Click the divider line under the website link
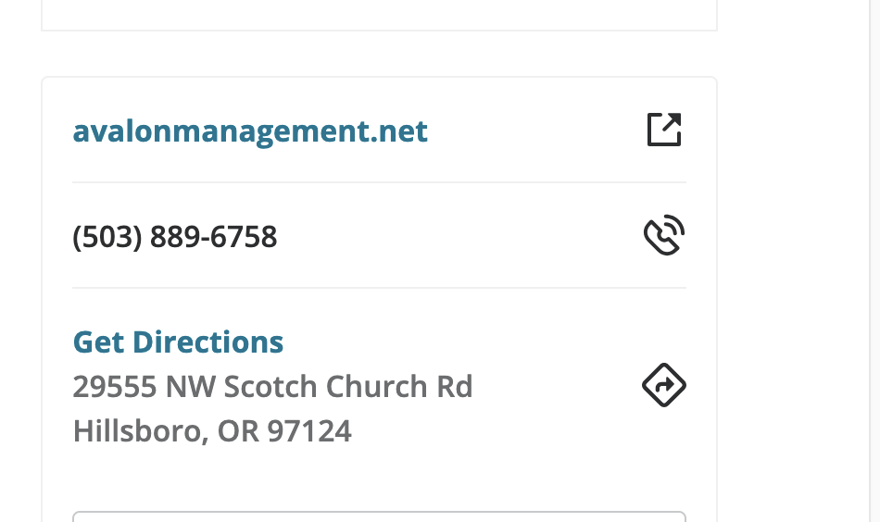 379,182
